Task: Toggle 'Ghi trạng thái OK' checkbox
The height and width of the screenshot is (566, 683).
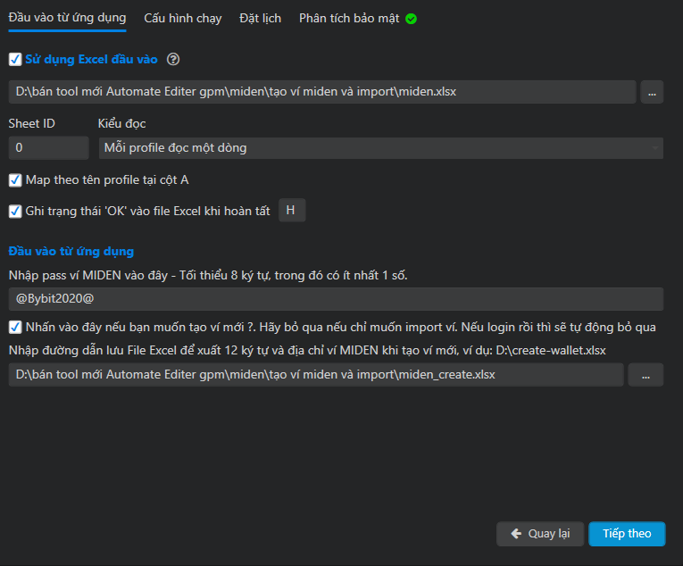Action: click(15, 212)
